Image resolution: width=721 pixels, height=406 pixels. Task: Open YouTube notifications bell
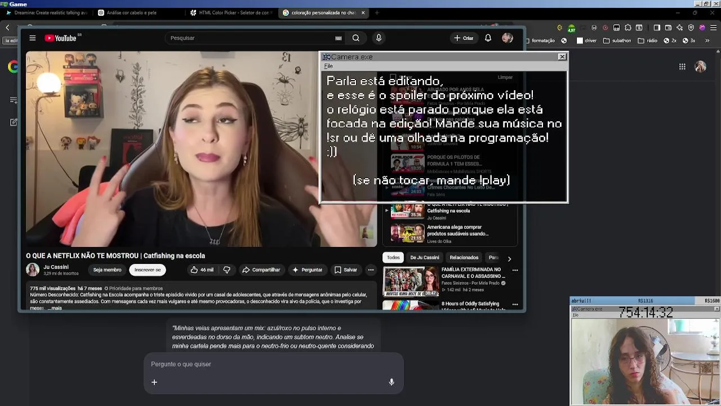coord(488,38)
